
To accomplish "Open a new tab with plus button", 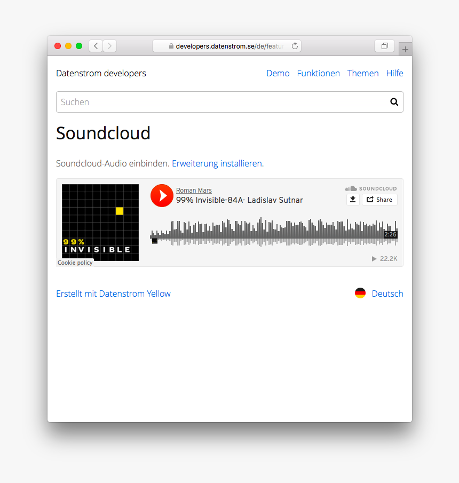I will (x=405, y=49).
